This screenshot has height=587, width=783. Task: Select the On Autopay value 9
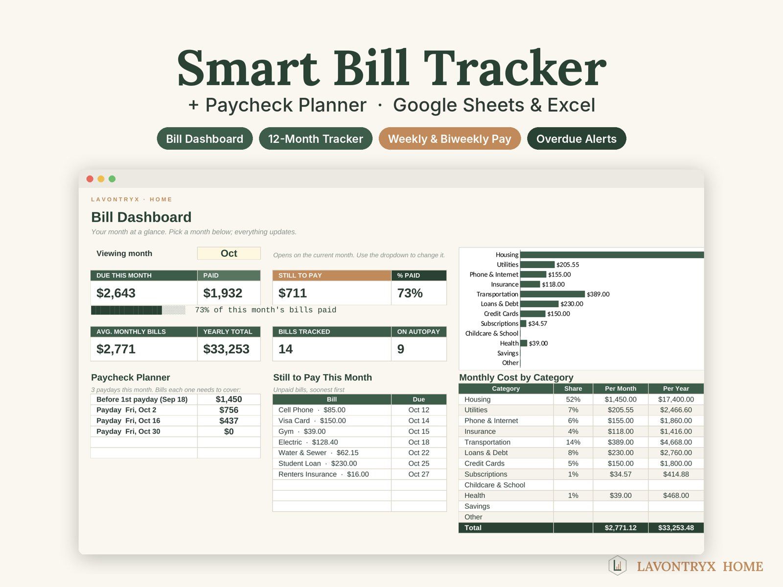[401, 349]
